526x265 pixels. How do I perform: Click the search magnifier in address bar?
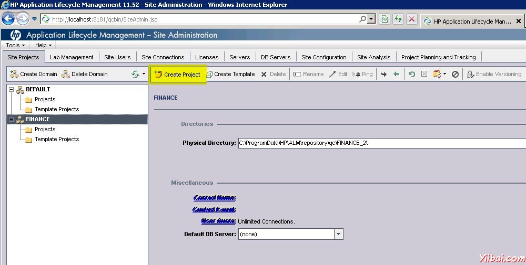[362, 19]
